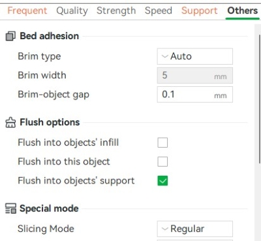This screenshot has width=261, height=241.
Task: Open the Strength tab
Action: 116,10
